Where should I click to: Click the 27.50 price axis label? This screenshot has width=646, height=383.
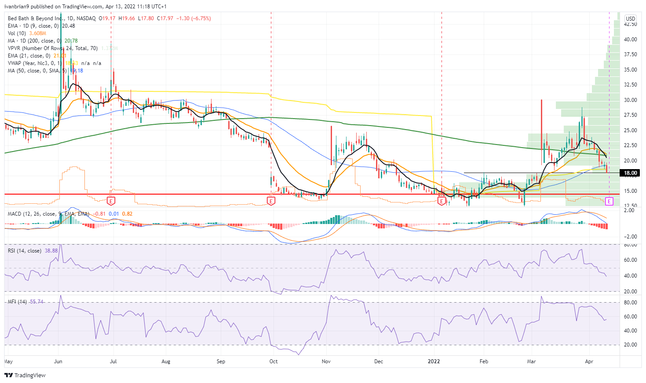pyautogui.click(x=631, y=115)
